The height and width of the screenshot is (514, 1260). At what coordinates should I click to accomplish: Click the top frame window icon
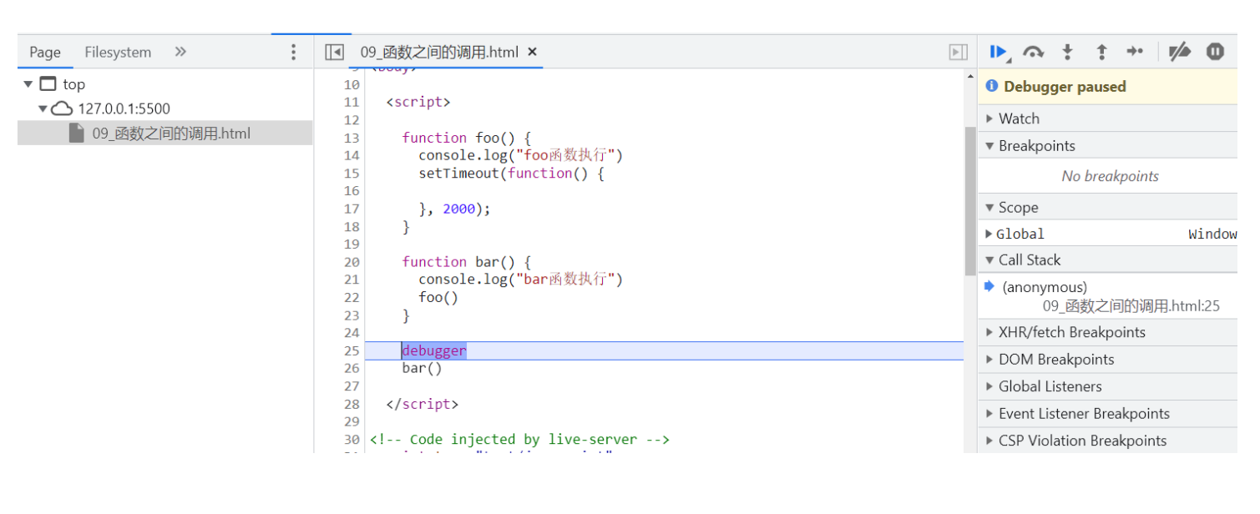(48, 84)
